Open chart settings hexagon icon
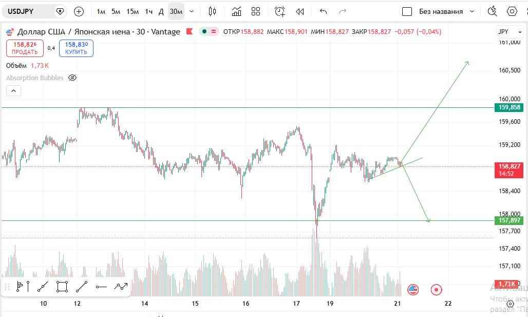Viewport: 528px width, 317px height. pyautogui.click(x=512, y=11)
